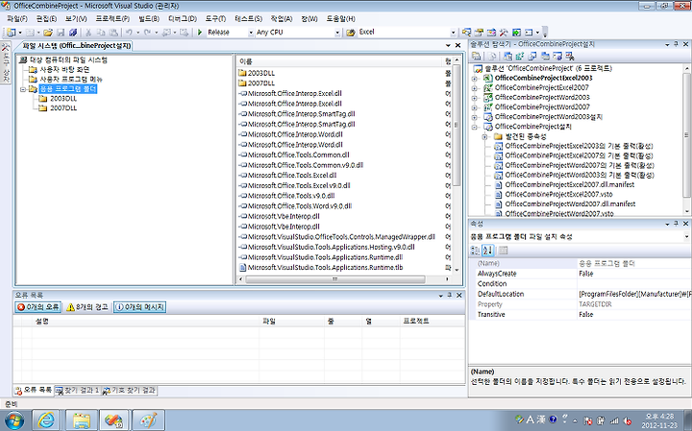Toggle the 0개의 오류 errors filter
This screenshot has width=692, height=431.
(x=37, y=307)
